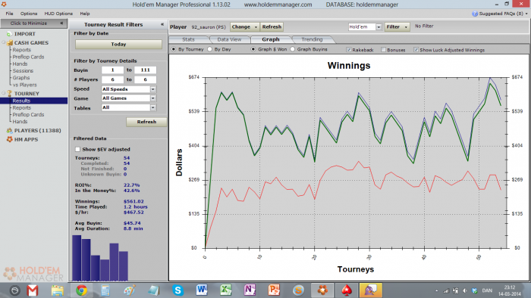Open Paint from the taskbar
This screenshot has width=531, height=298.
(130, 290)
